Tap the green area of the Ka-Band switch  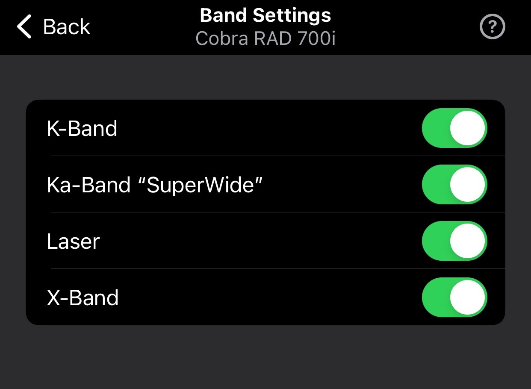click(435, 185)
